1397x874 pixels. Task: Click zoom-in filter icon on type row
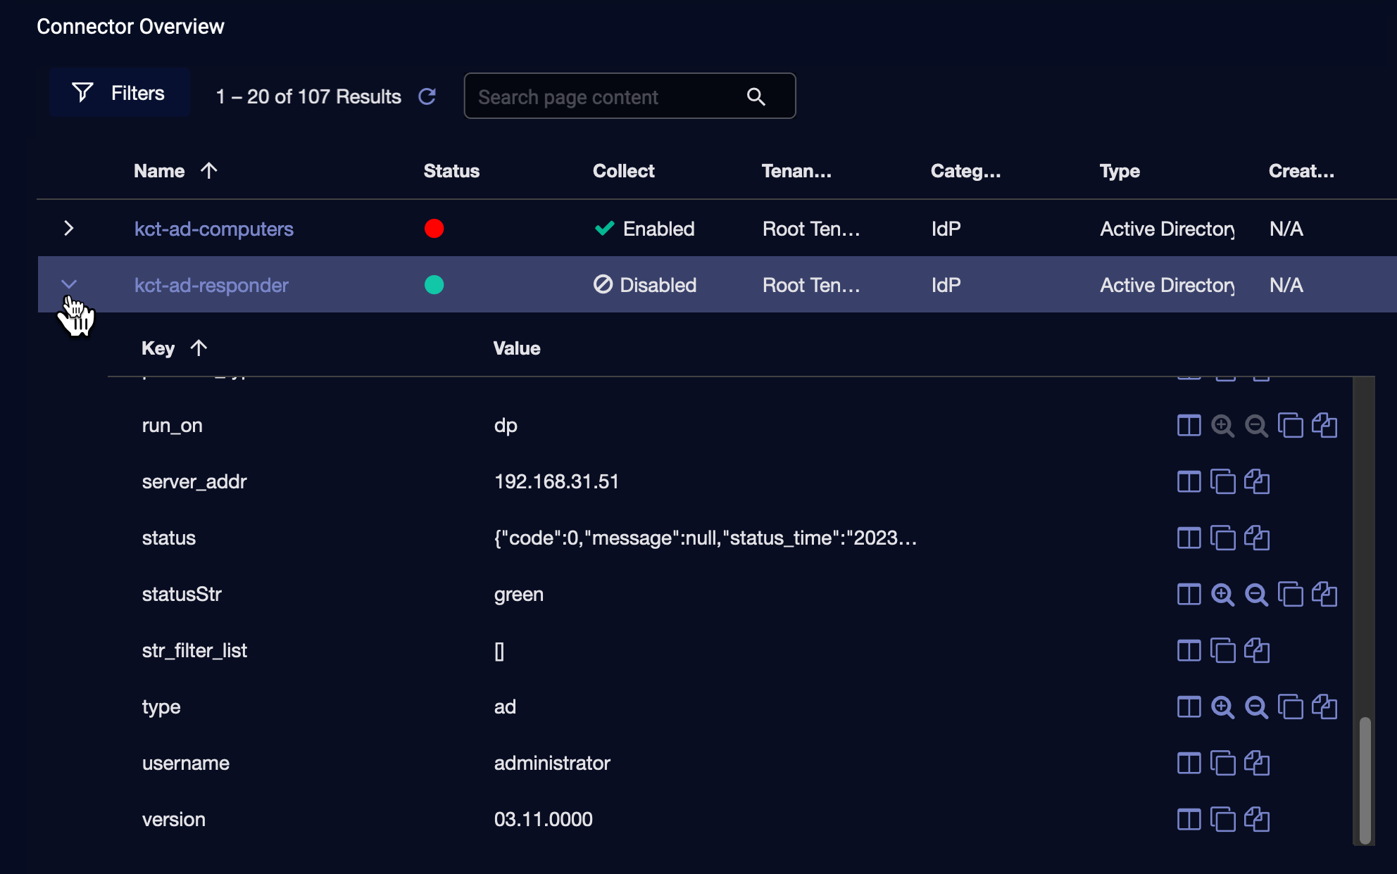tap(1222, 707)
